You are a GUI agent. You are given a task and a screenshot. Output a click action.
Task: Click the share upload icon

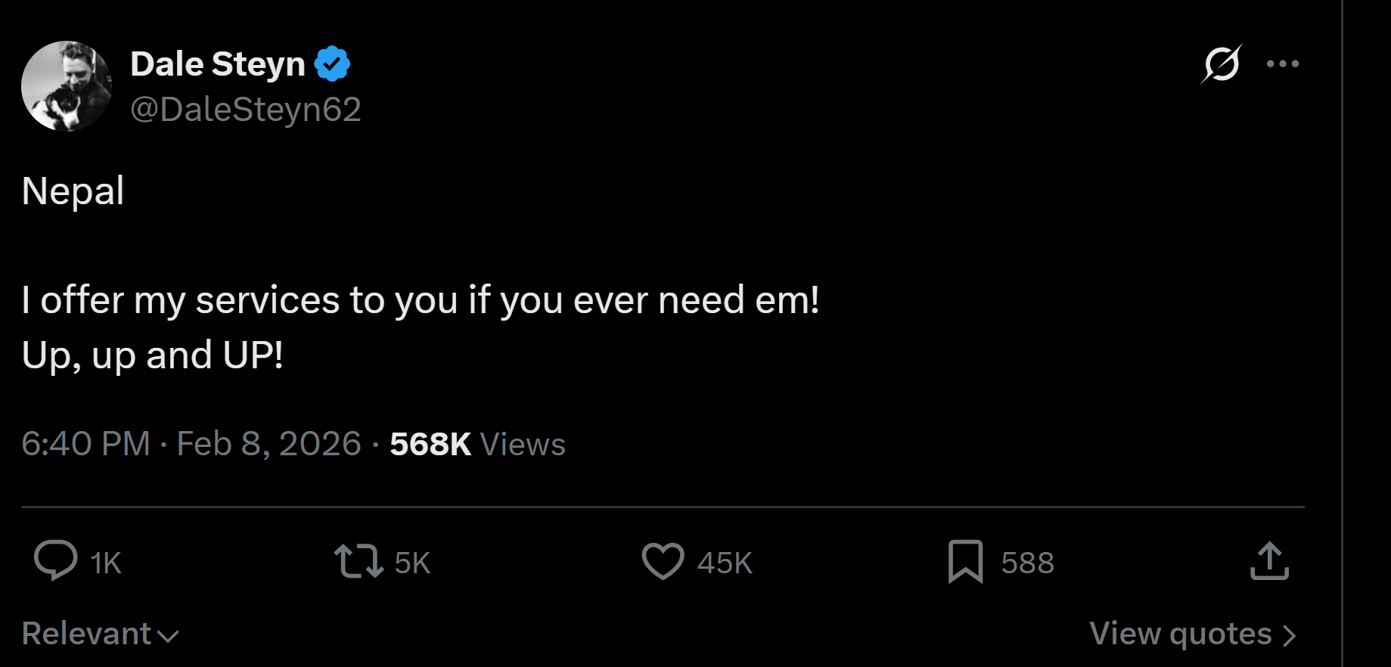1269,562
